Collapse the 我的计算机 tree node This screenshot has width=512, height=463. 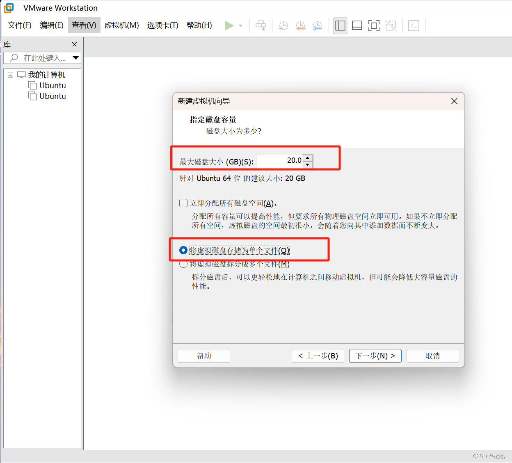coord(11,75)
